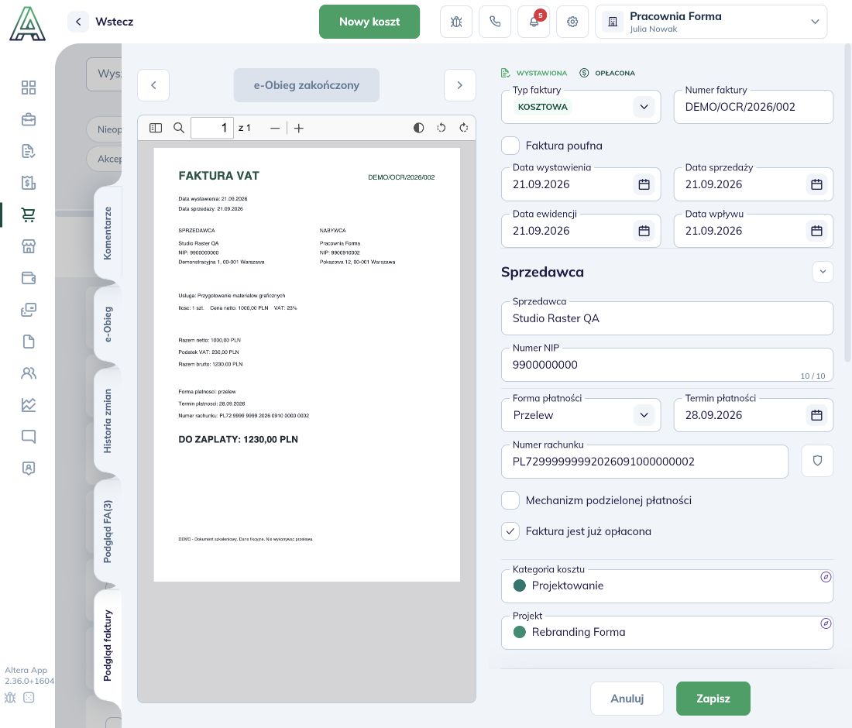Screen dimensions: 852x728
Task: Open the cards stack icon in sidebar
Action: pyautogui.click(x=28, y=310)
